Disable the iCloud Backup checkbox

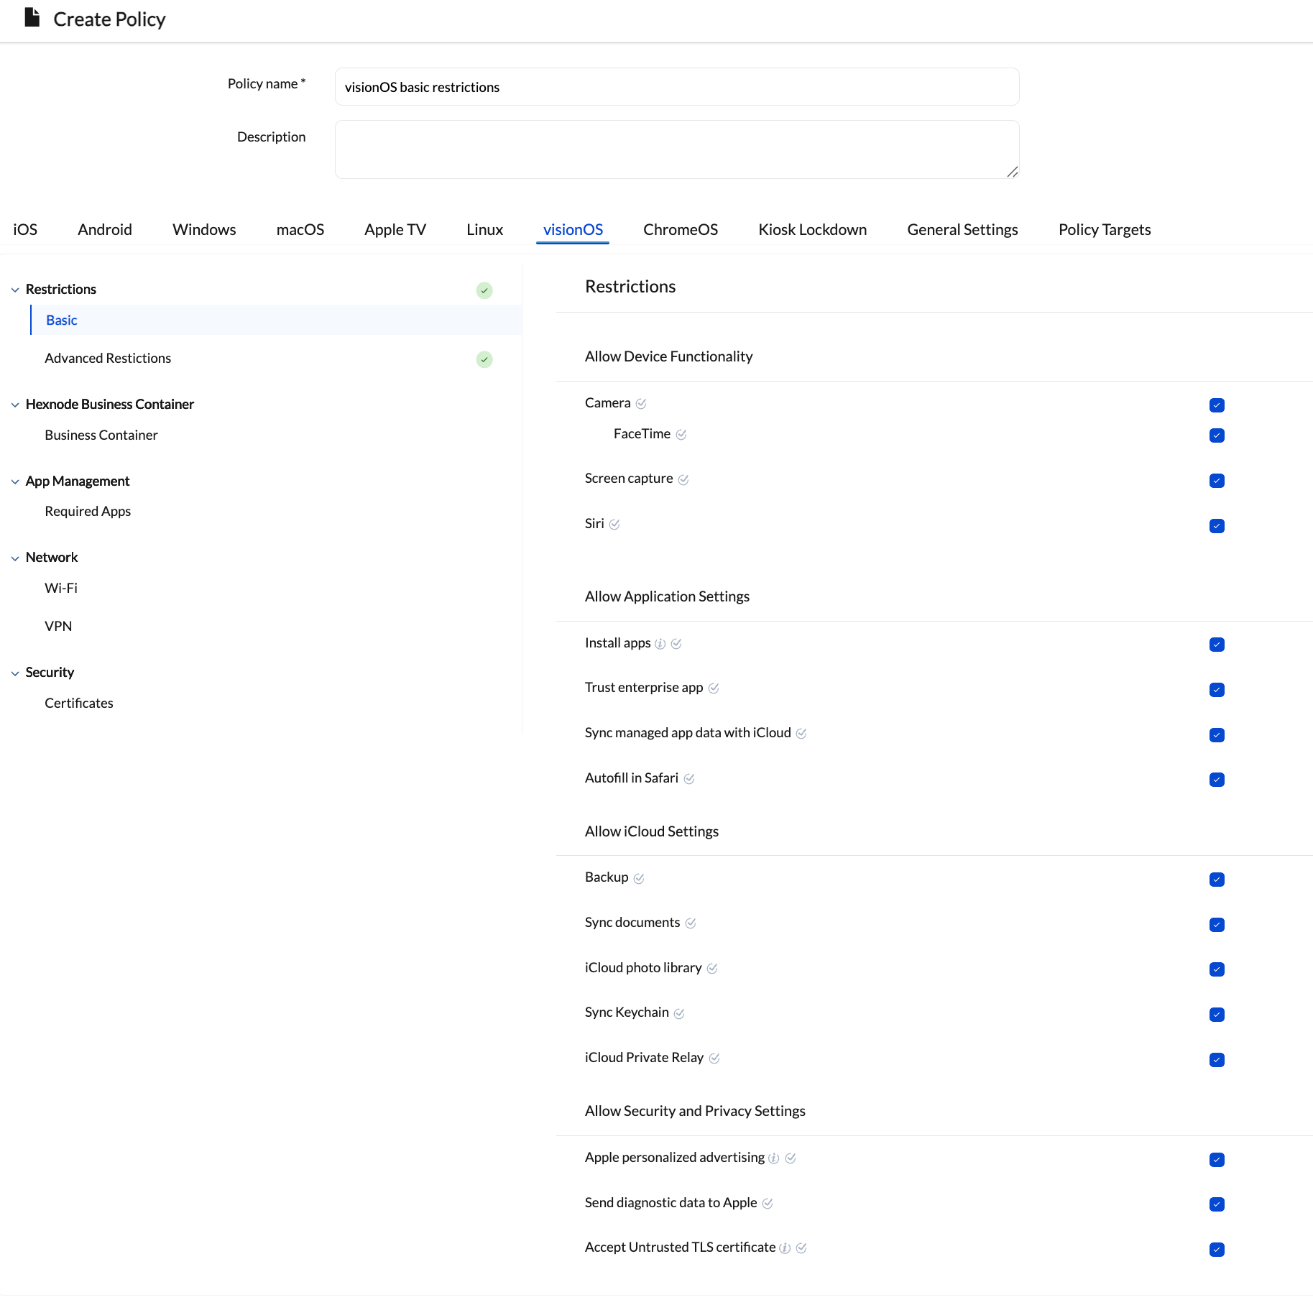1217,880
